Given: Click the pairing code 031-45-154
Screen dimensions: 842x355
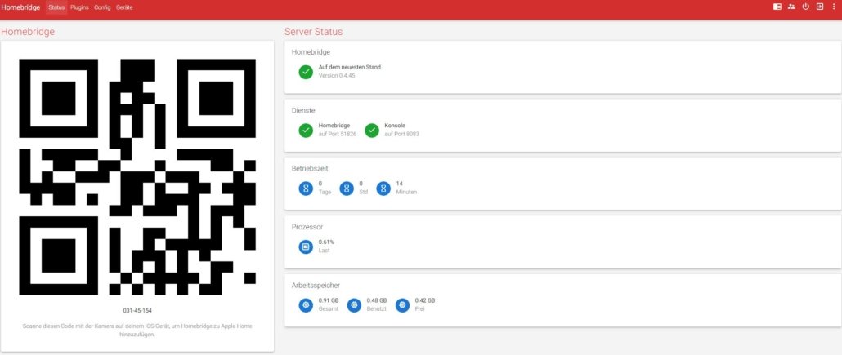Looking at the screenshot, I should coord(137,310).
